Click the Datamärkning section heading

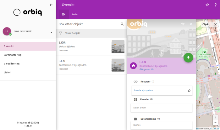pos(148,119)
